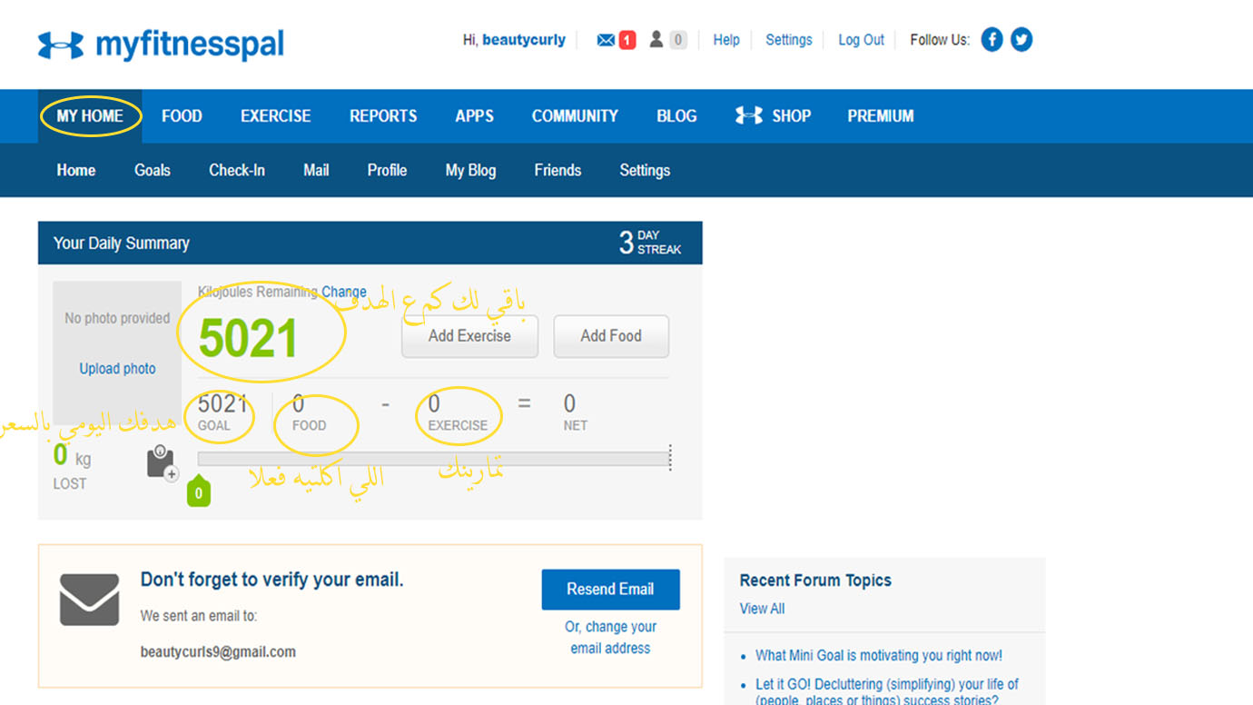The image size is (1253, 705).
Task: Visit the Facebook follow icon
Action: (992, 40)
